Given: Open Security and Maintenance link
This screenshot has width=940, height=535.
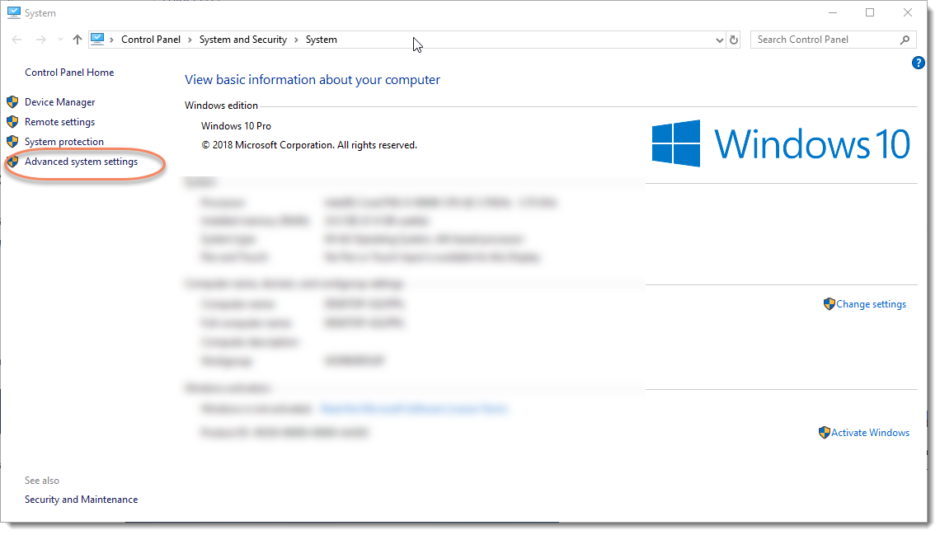Looking at the screenshot, I should pyautogui.click(x=81, y=499).
